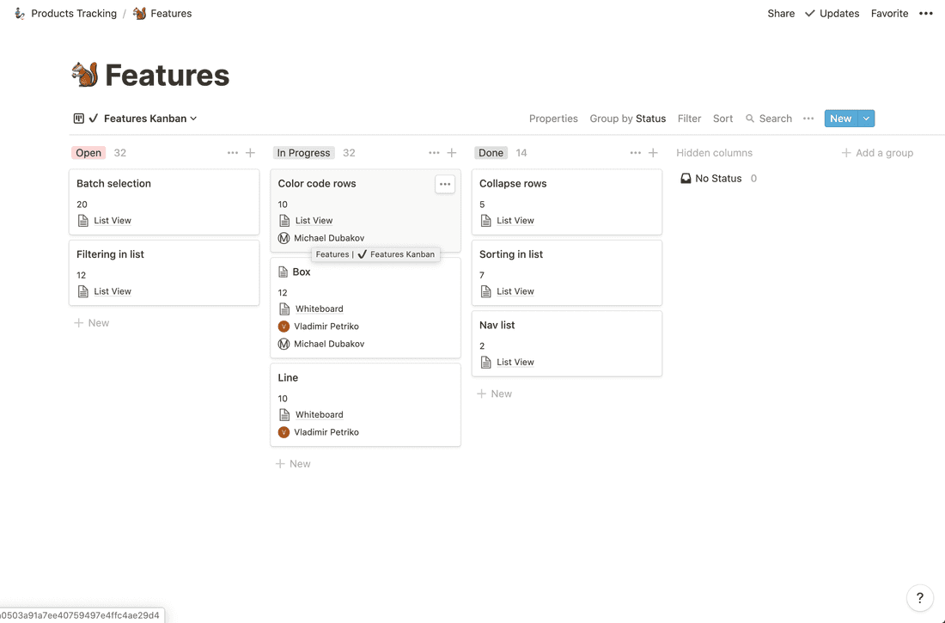Click the squirrel icon next to Features title
Viewport: 945px width, 623px height.
pyautogui.click(x=84, y=75)
